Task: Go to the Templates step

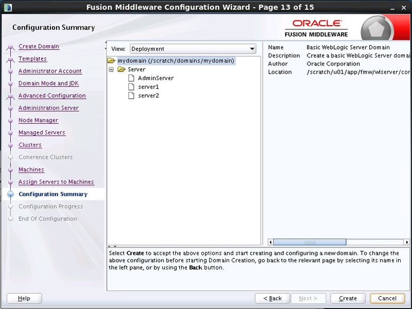Action: click(x=32, y=59)
